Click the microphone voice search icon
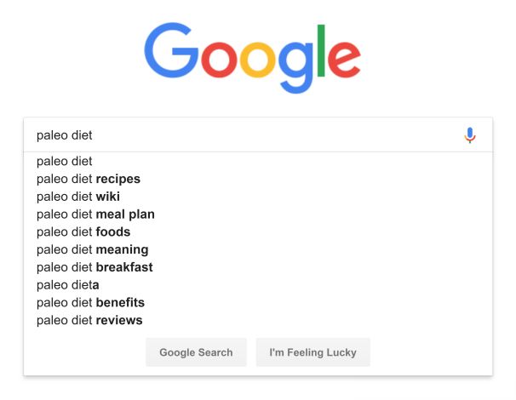The image size is (516, 400). [x=470, y=135]
